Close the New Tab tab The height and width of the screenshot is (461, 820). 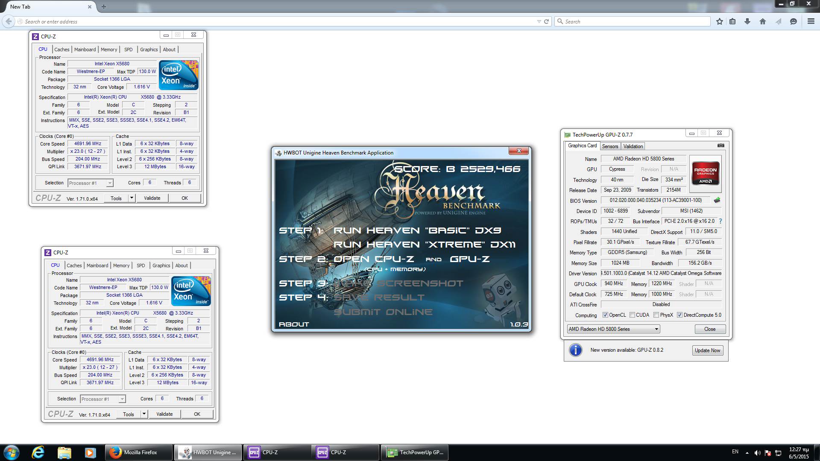click(90, 6)
